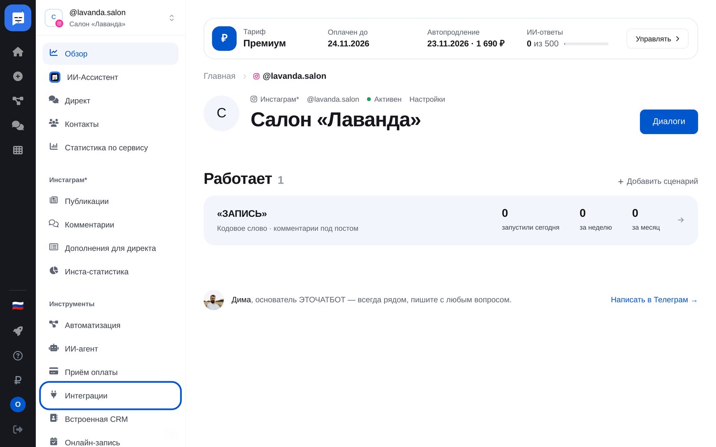Click the plus add icon in rail
Image resolution: width=716 pixels, height=447 pixels.
point(18,76)
